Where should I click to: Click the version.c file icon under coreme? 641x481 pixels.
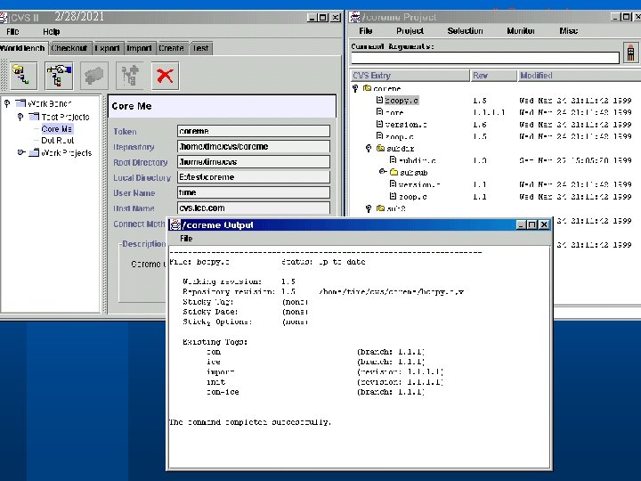(379, 124)
